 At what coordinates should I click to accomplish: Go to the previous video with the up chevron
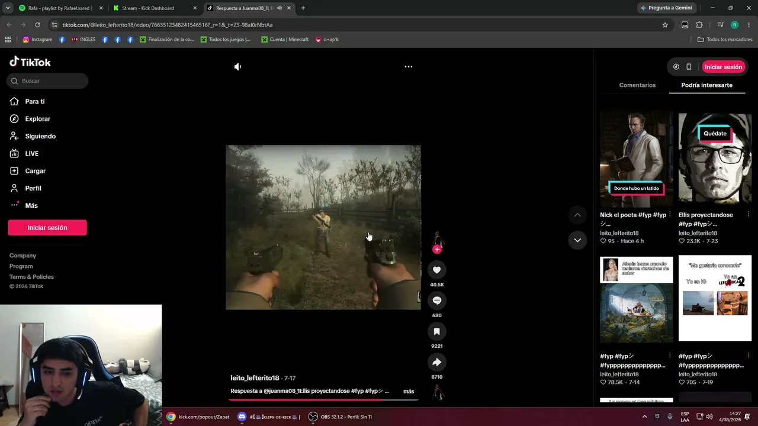click(x=577, y=215)
